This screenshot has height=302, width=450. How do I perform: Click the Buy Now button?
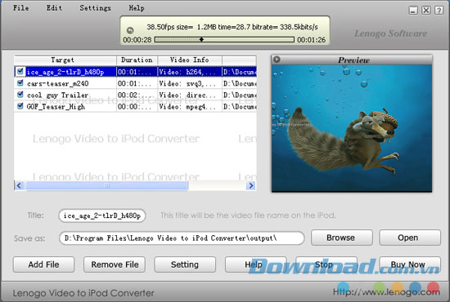point(410,264)
